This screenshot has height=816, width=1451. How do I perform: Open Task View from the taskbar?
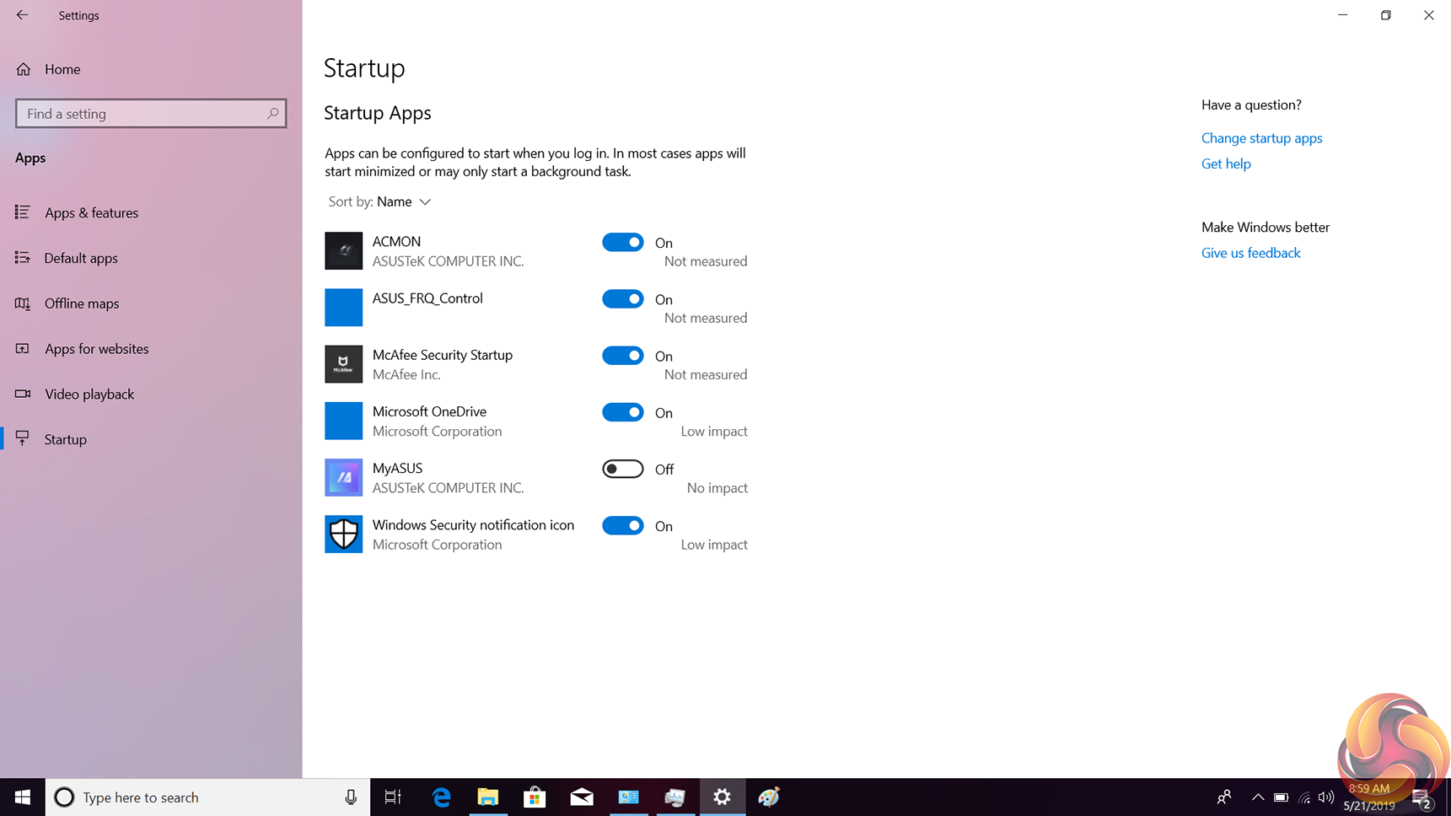click(393, 797)
